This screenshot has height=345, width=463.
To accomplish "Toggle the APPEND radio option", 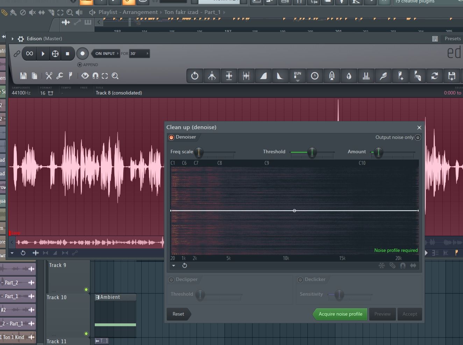I will (80, 65).
